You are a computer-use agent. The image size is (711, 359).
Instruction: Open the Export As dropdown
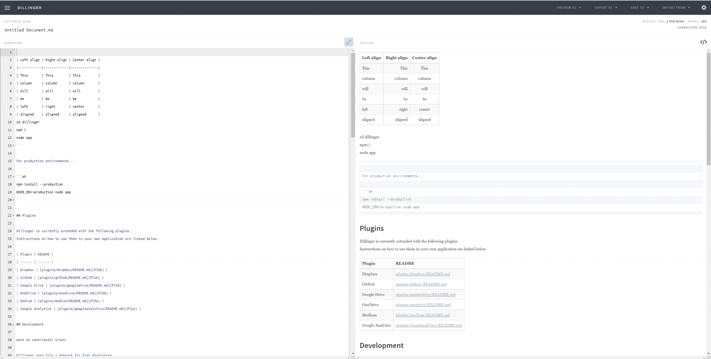tap(605, 8)
